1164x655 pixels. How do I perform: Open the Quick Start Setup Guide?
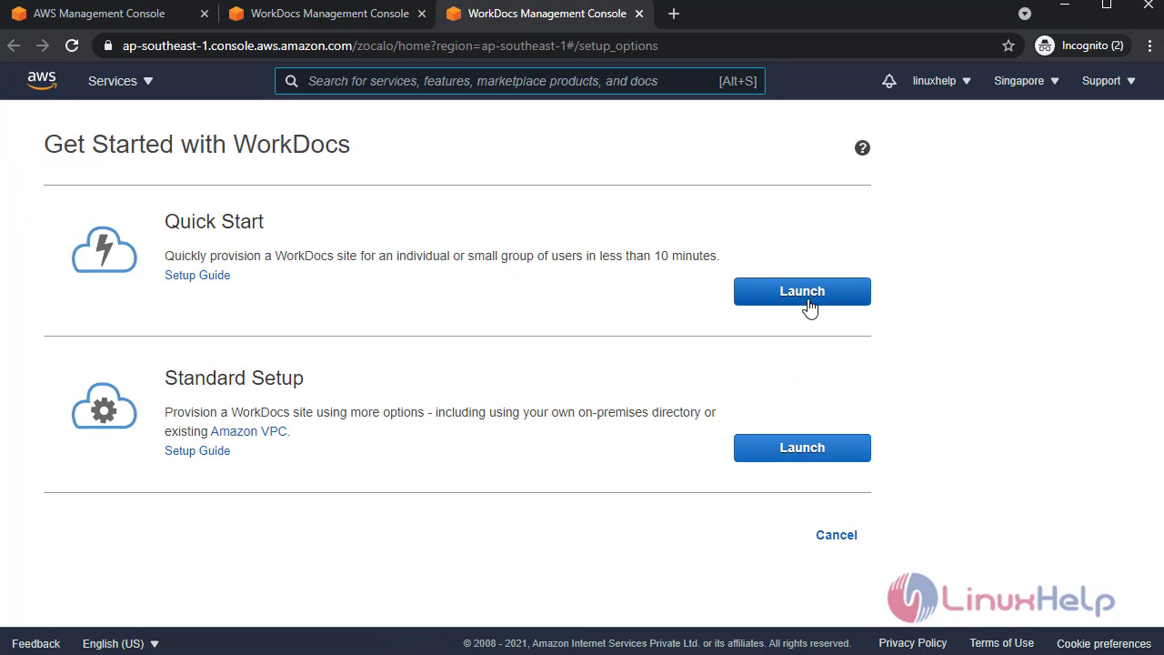pos(197,275)
